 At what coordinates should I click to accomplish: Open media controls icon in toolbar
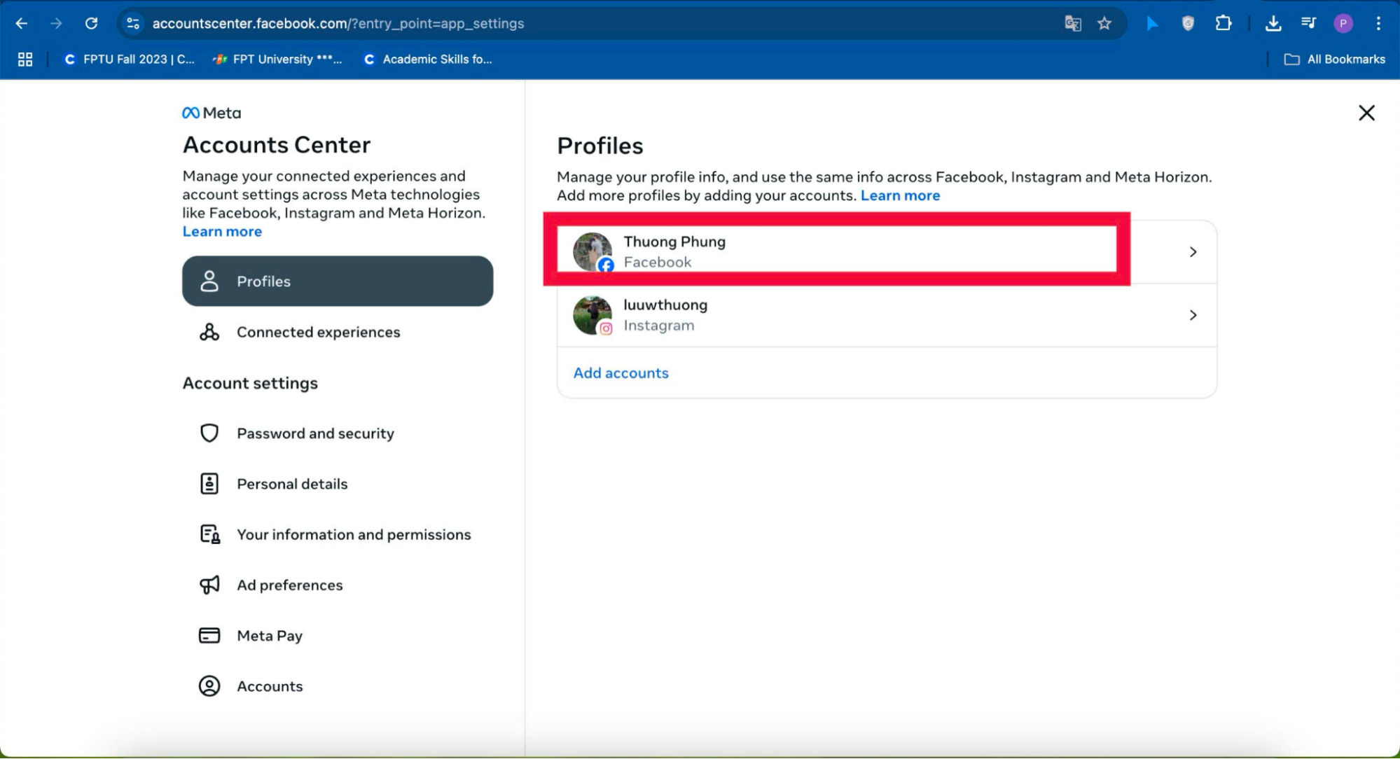[x=1308, y=23]
